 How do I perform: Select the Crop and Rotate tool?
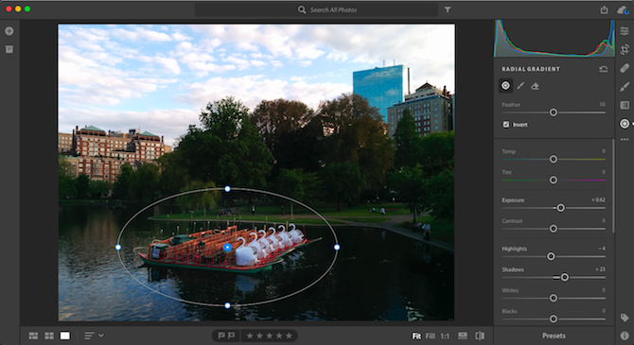point(625,50)
